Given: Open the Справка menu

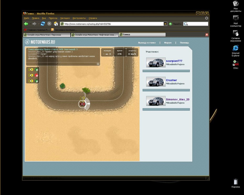Looking at the screenshot, I should tap(93, 18).
